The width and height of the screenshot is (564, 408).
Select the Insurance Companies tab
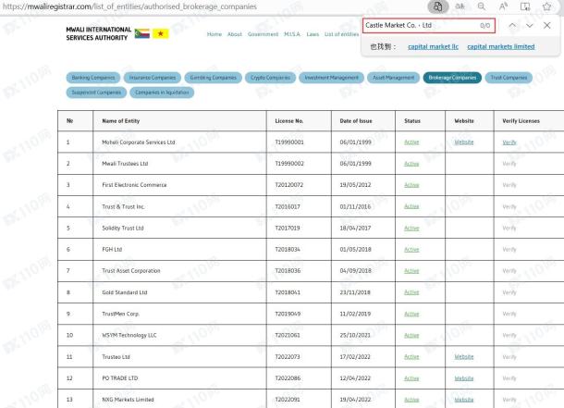(153, 78)
